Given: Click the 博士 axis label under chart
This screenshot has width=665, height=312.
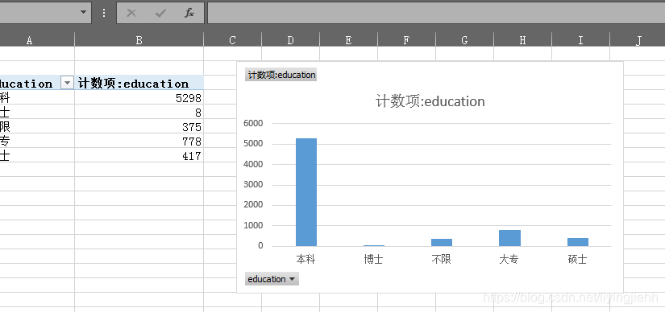Looking at the screenshot, I should [374, 259].
